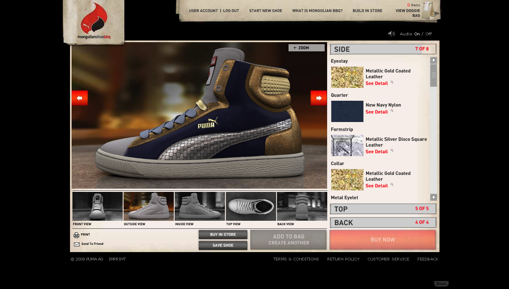
Task: Click "New Navy Nylon" material name
Action: 383,105
